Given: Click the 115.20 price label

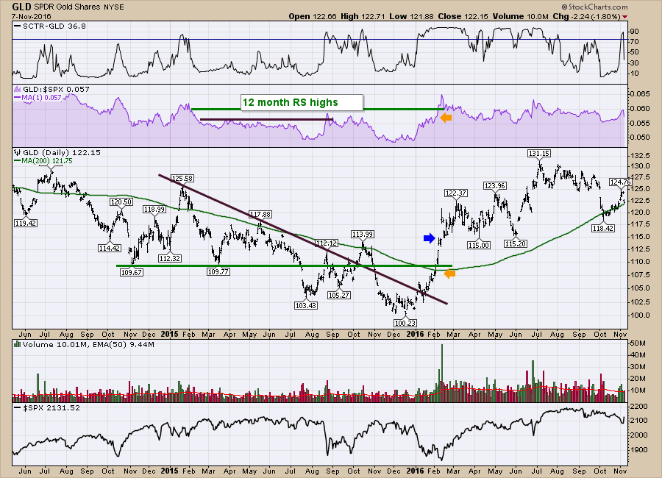Looking at the screenshot, I should tap(516, 244).
